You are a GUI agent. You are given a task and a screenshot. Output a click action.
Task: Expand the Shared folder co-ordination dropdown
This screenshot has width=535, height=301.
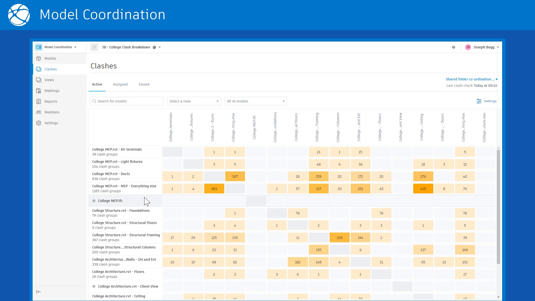(471, 79)
